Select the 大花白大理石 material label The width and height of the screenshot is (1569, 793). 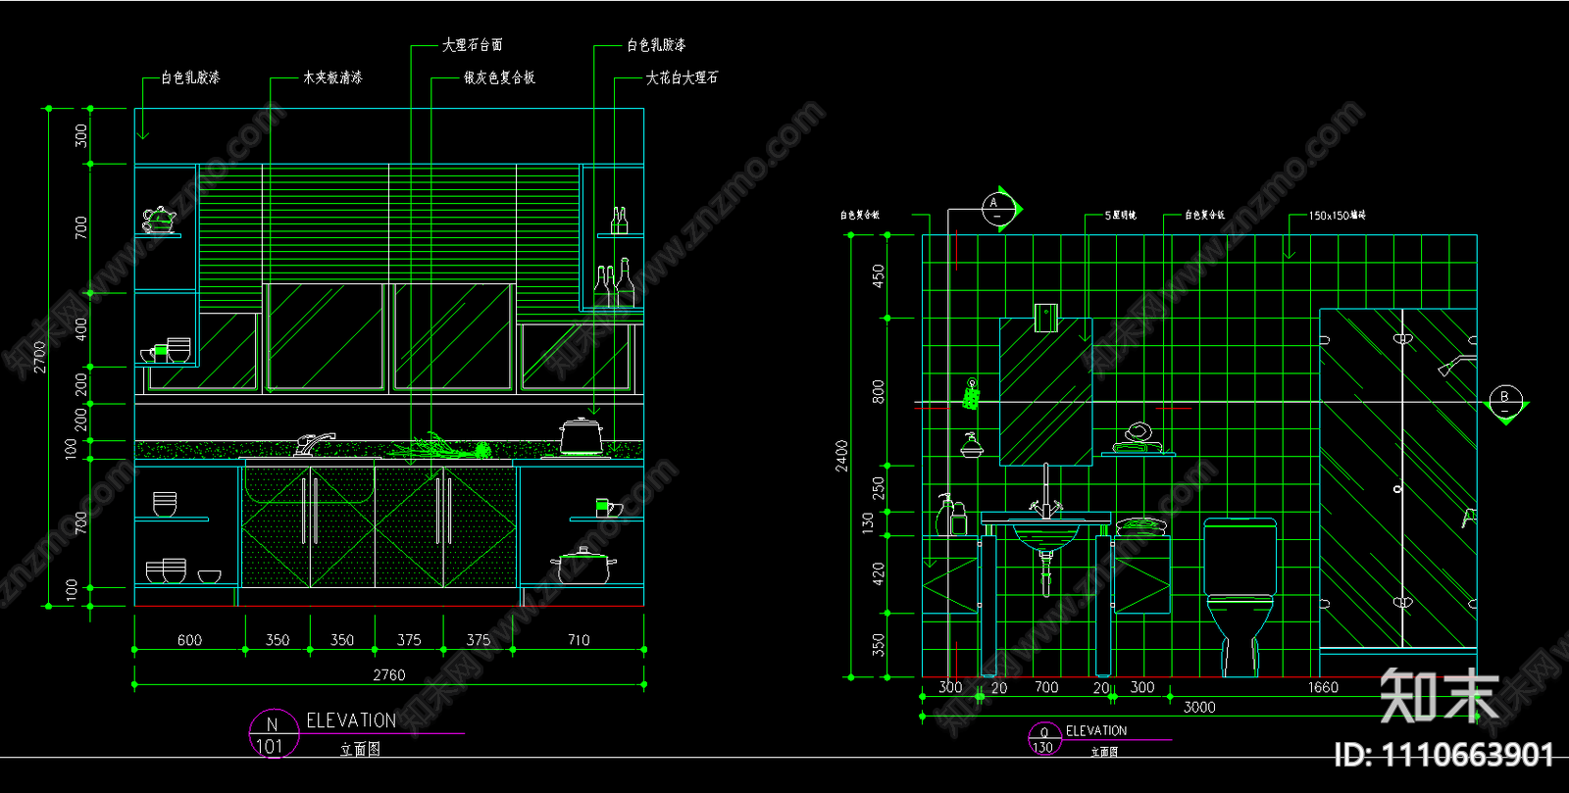pyautogui.click(x=682, y=77)
